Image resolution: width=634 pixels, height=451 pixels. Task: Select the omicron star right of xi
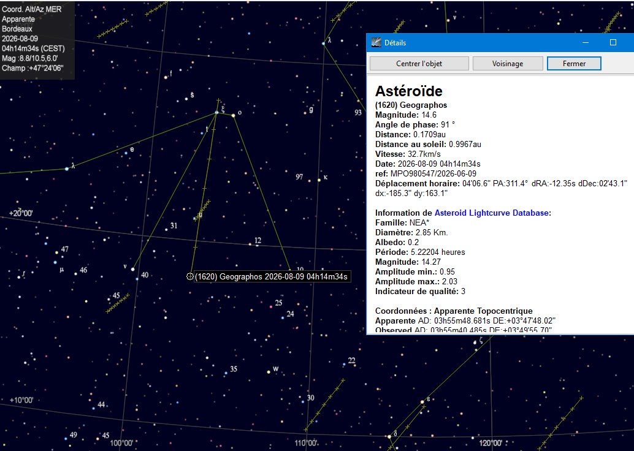coord(233,116)
